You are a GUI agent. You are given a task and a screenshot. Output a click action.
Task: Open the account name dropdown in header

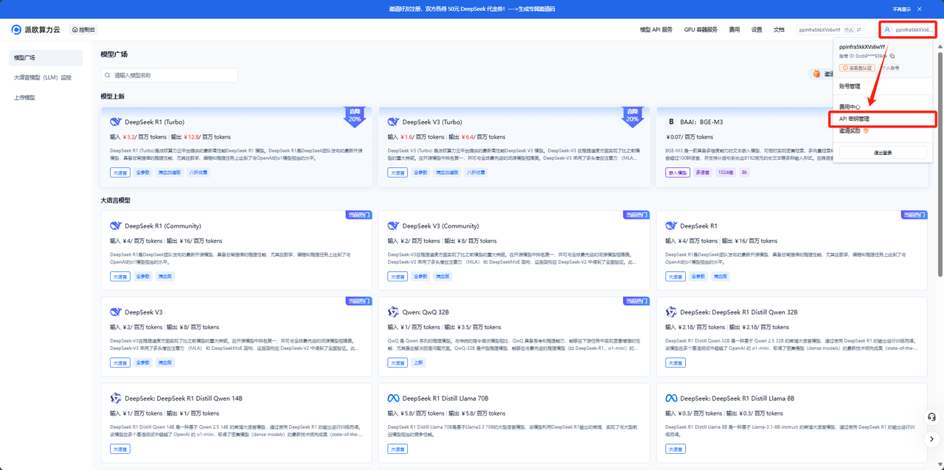pos(907,29)
